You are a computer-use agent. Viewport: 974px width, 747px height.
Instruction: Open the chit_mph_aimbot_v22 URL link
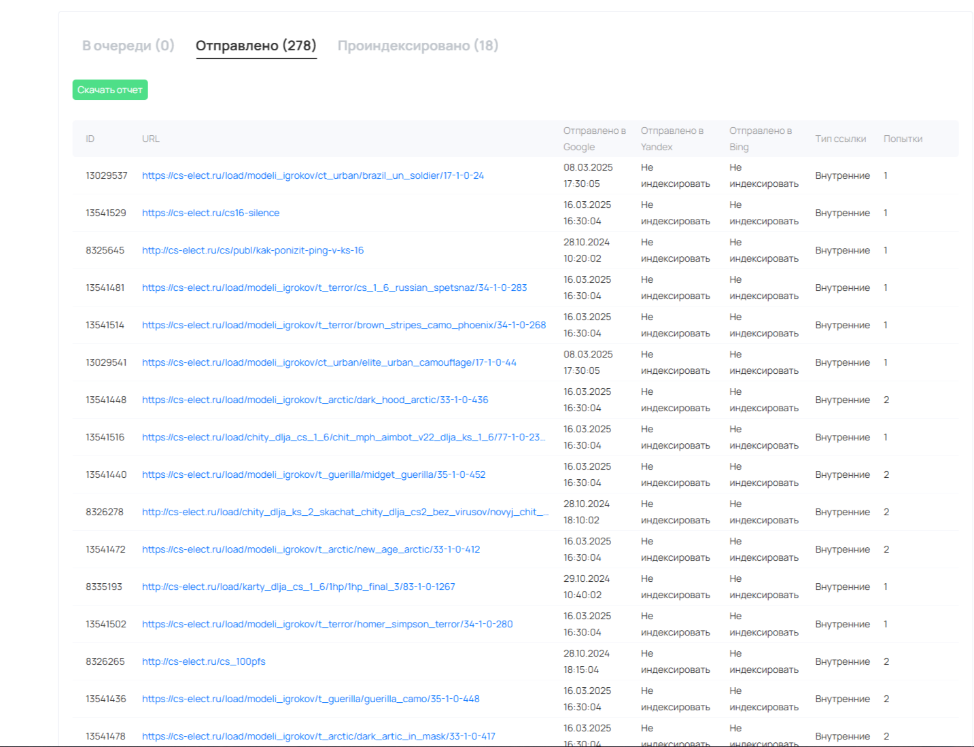(344, 437)
